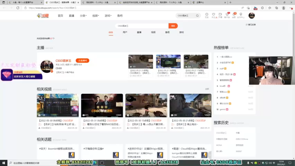
Task: Switch to the 直播 results tab
Action: (x=139, y=32)
